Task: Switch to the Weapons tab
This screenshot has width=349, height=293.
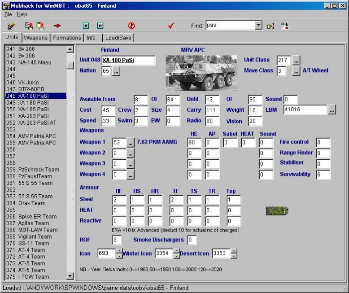Action: coord(35,38)
